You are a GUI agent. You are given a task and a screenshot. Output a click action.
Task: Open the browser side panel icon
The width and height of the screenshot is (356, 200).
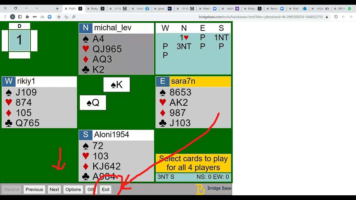(20, 17)
